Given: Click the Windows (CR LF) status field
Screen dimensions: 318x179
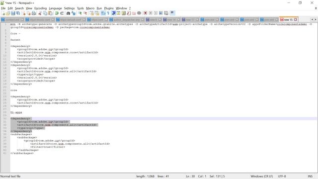Looking at the screenshot, I should [x=262, y=177].
